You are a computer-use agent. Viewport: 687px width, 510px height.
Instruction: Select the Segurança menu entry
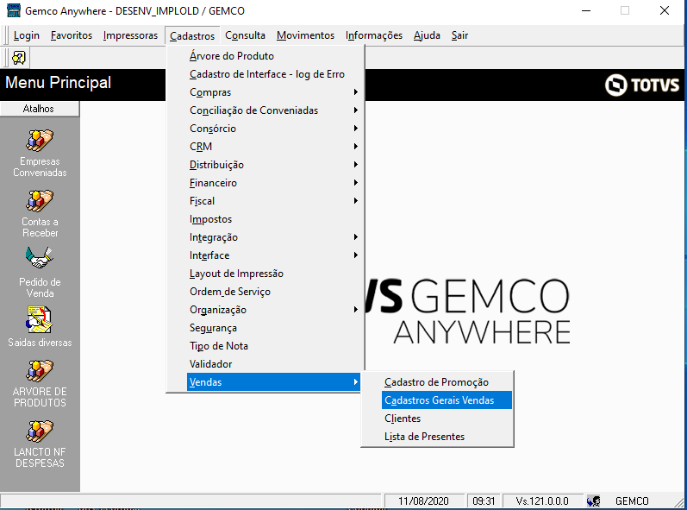click(265, 328)
